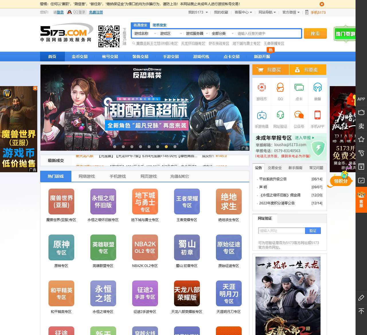
Task: Scan the site QR code image
Action: (x=109, y=36)
